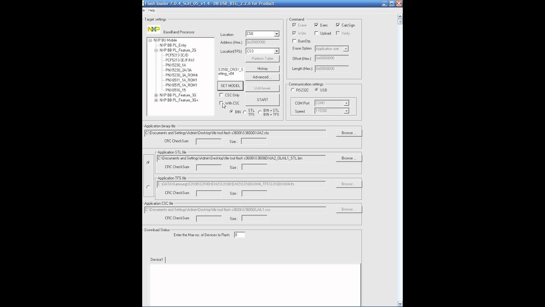545x307 pixels.
Task: Click the Length (Hex.) field
Action: (332, 68)
